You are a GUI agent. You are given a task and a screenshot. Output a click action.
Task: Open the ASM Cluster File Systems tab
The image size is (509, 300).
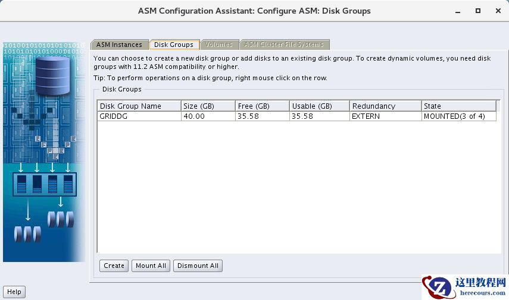(x=284, y=45)
